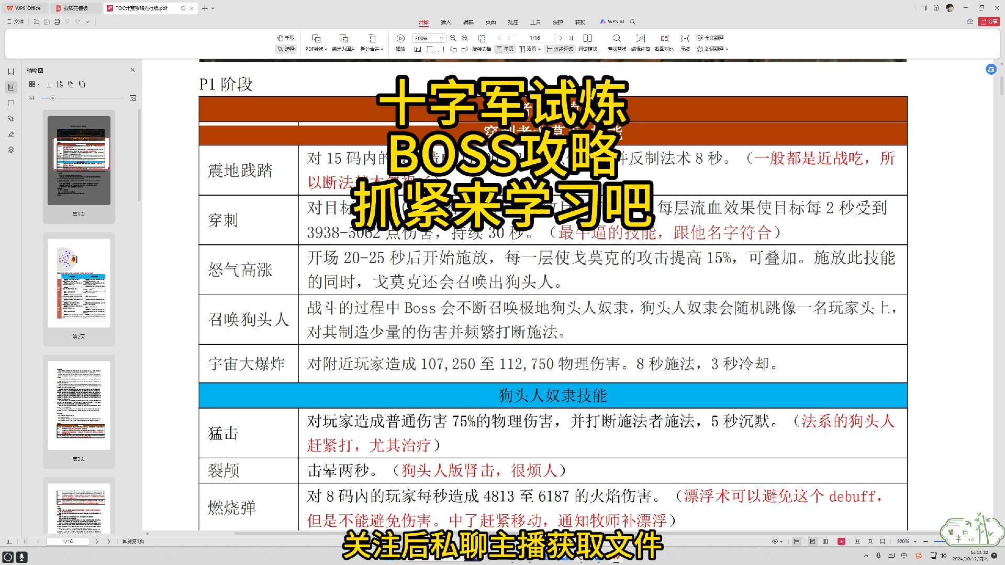Open attachments (paperclip) panel in sidebar
The image size is (1005, 565).
(x=11, y=119)
